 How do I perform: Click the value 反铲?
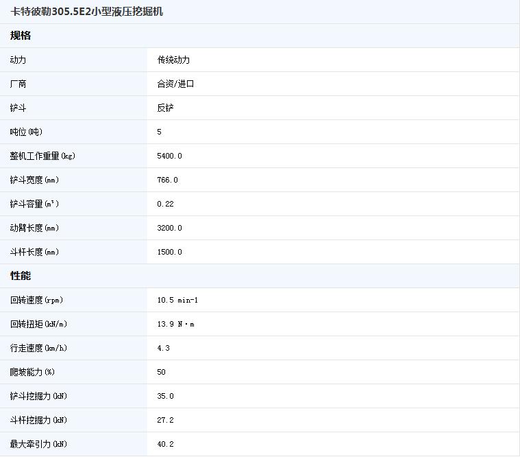[165, 108]
